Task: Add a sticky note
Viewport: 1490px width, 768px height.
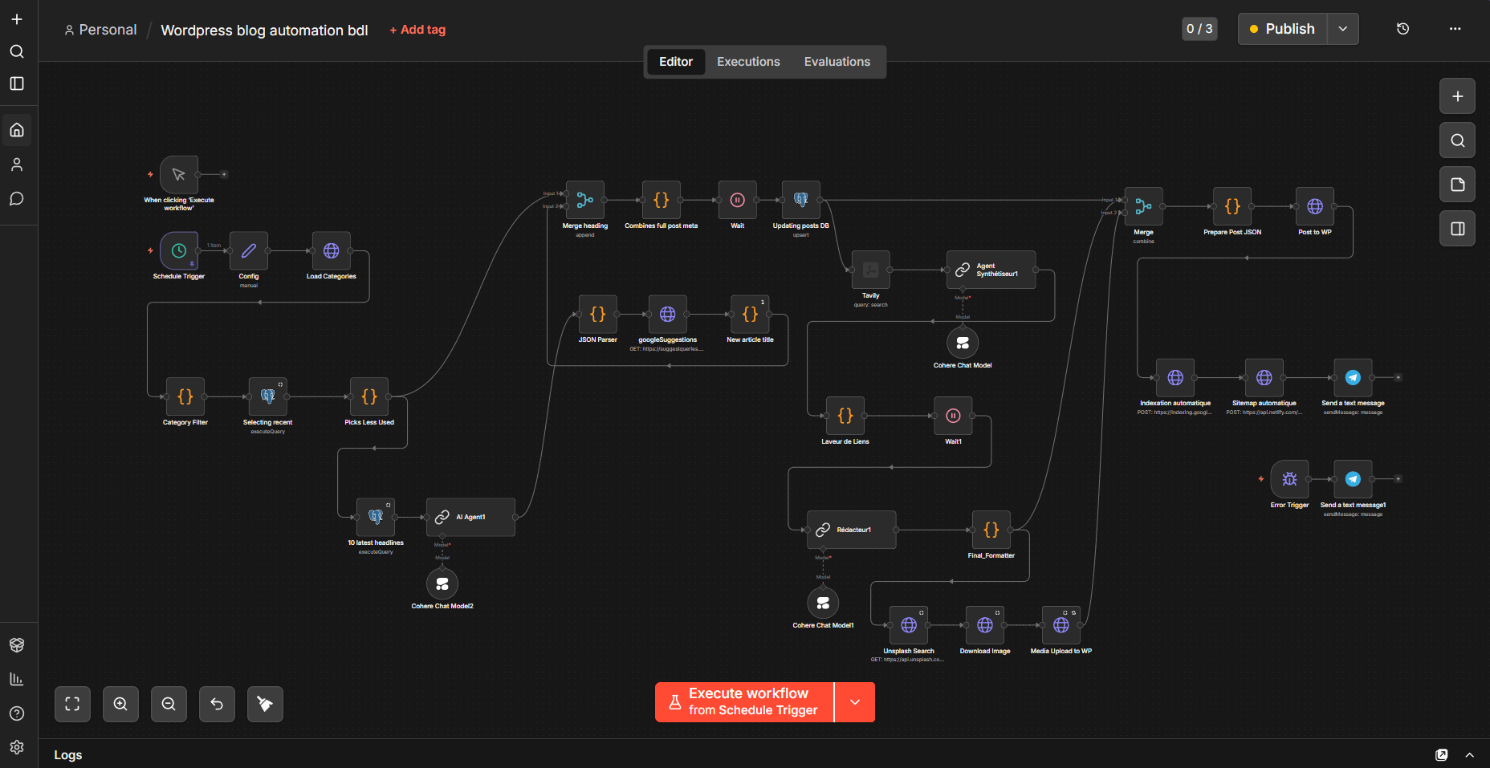Action: (1458, 185)
